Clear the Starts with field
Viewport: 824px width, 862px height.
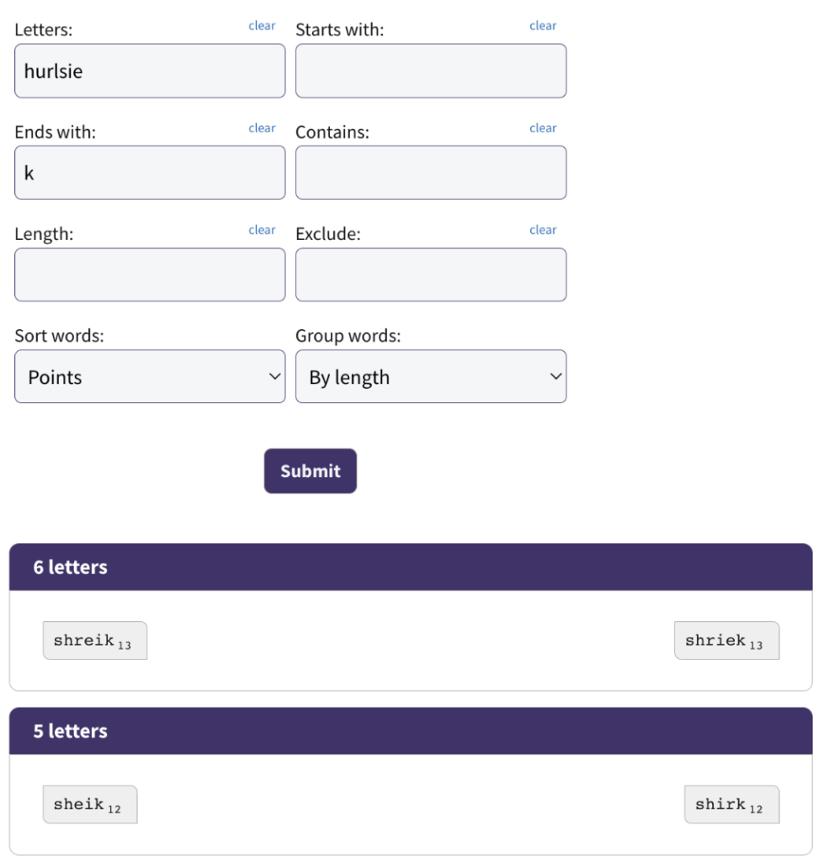(x=543, y=26)
